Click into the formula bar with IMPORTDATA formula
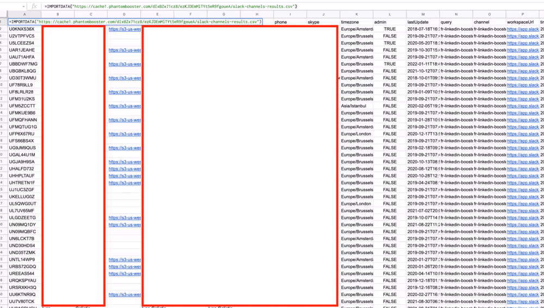The width and height of the screenshot is (544, 308). (x=292, y=7)
